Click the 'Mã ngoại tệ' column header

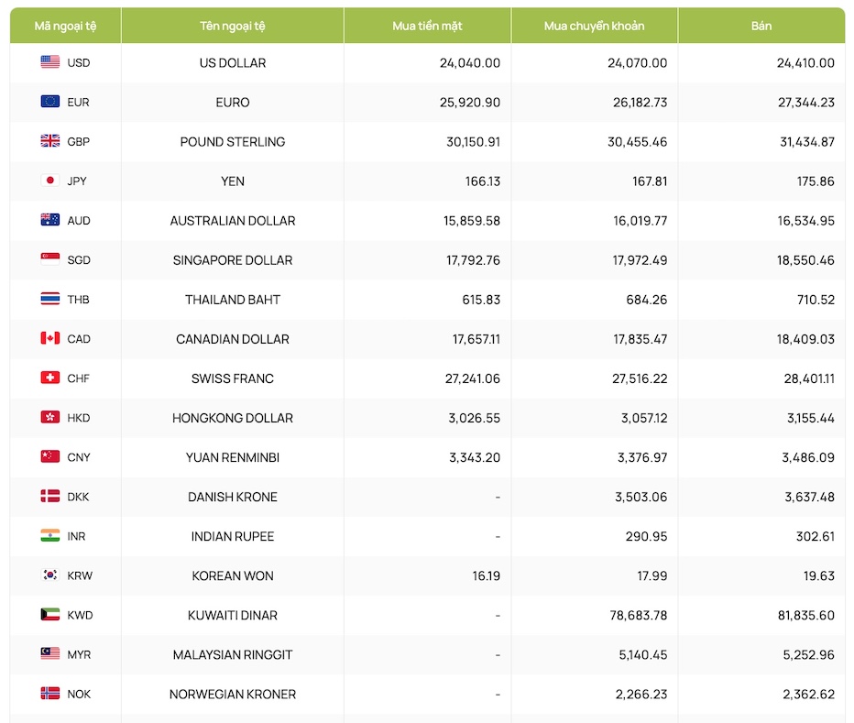click(65, 26)
